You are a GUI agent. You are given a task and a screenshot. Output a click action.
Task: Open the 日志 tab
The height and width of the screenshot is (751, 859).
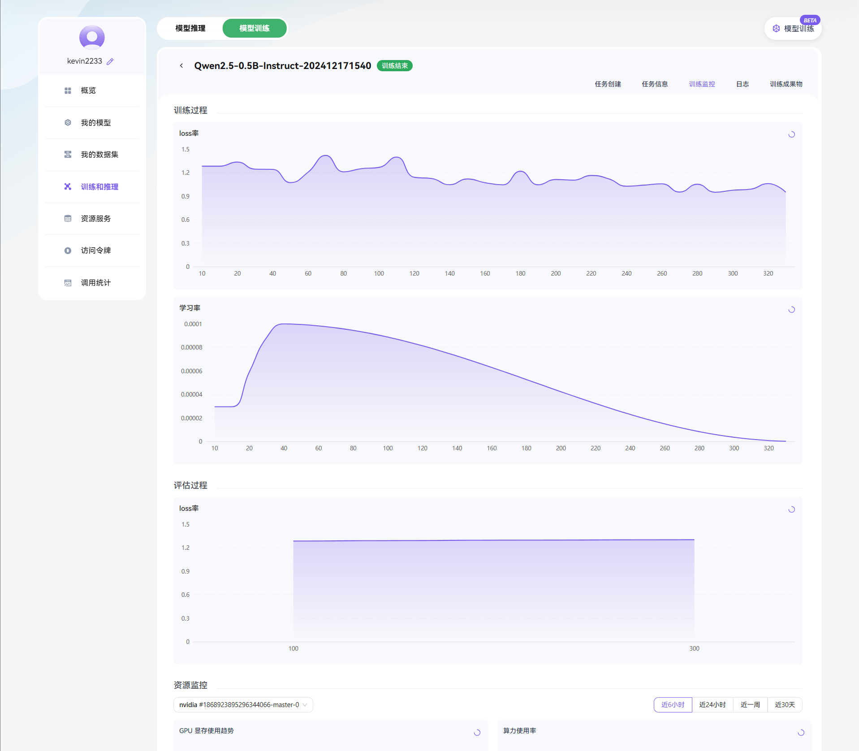point(742,84)
